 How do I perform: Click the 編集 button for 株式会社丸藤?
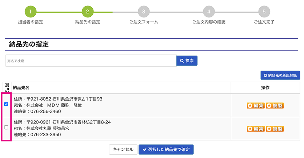[x=256, y=129]
